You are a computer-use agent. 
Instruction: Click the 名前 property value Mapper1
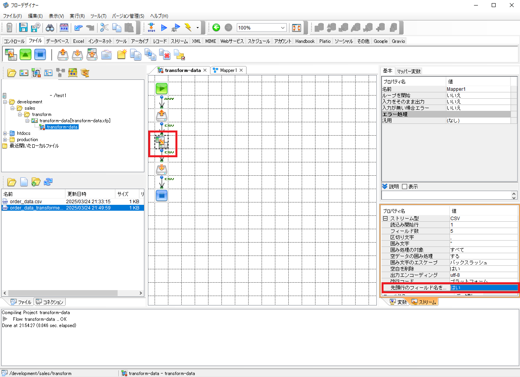(x=478, y=89)
